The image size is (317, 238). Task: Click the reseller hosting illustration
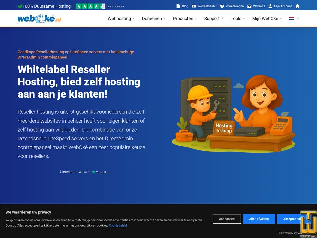point(233,113)
